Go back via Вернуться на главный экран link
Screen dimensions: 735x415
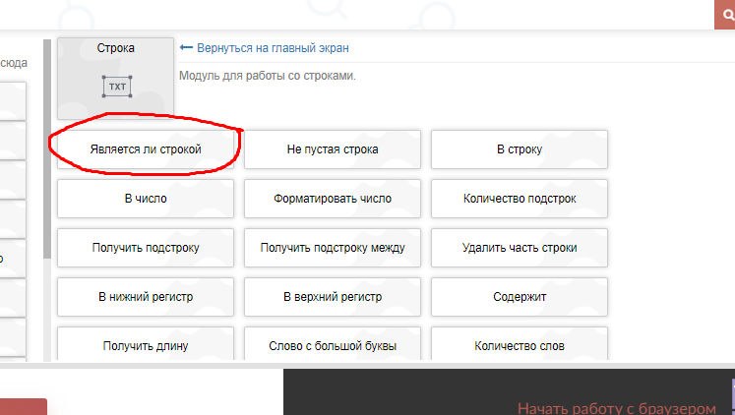pyautogui.click(x=264, y=47)
